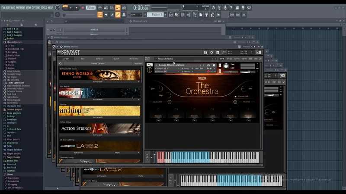
Task: Open the PATTERNS menu
Action: pos(20,7)
